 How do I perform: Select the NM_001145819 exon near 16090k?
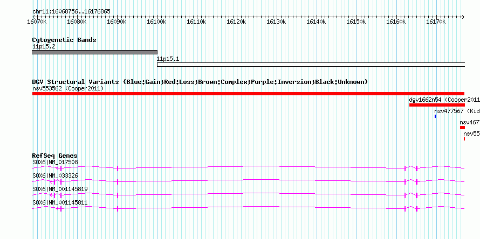click(x=118, y=195)
